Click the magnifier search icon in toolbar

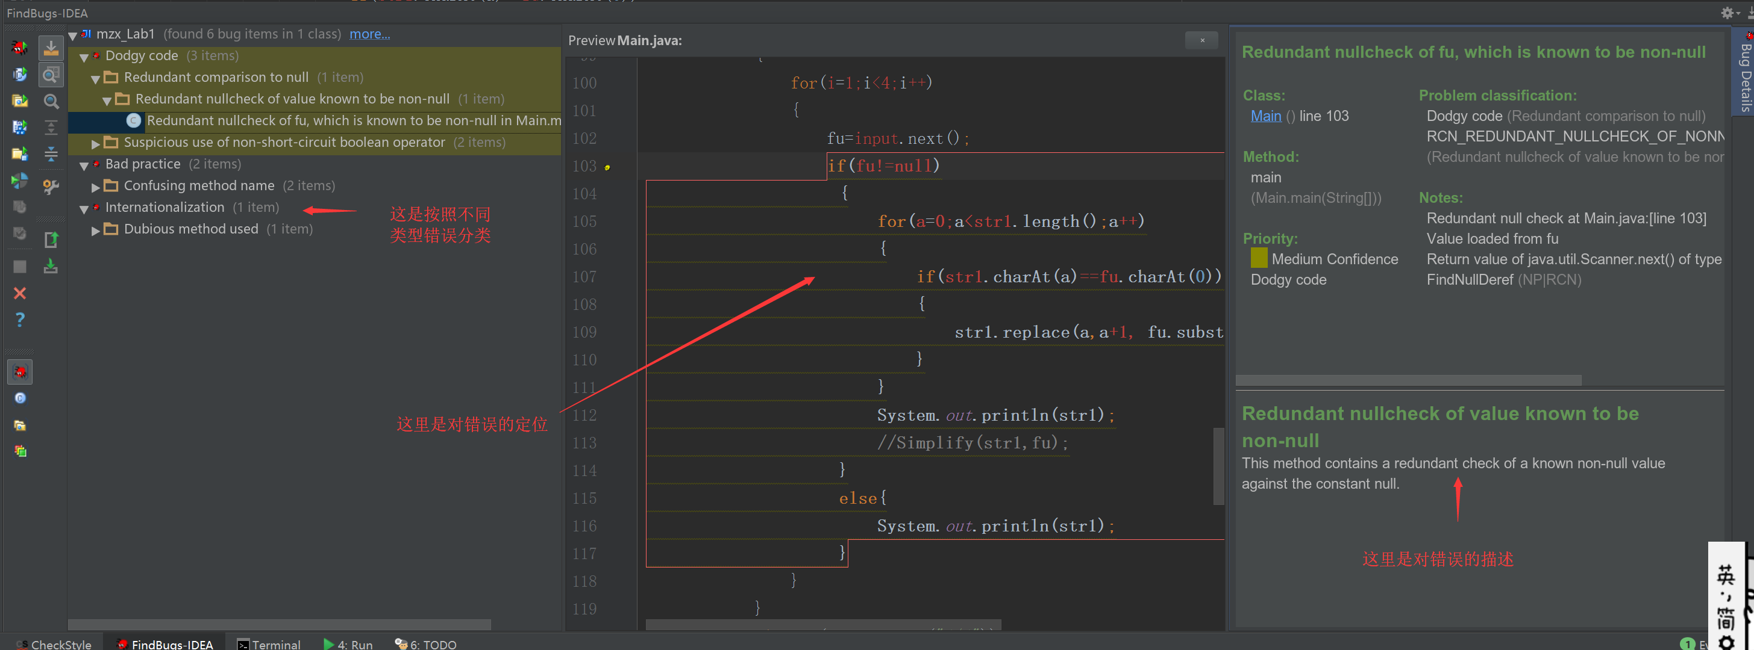pos(51,102)
